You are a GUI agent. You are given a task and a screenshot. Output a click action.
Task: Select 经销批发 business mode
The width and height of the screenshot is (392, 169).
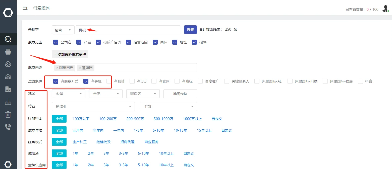click(x=104, y=142)
